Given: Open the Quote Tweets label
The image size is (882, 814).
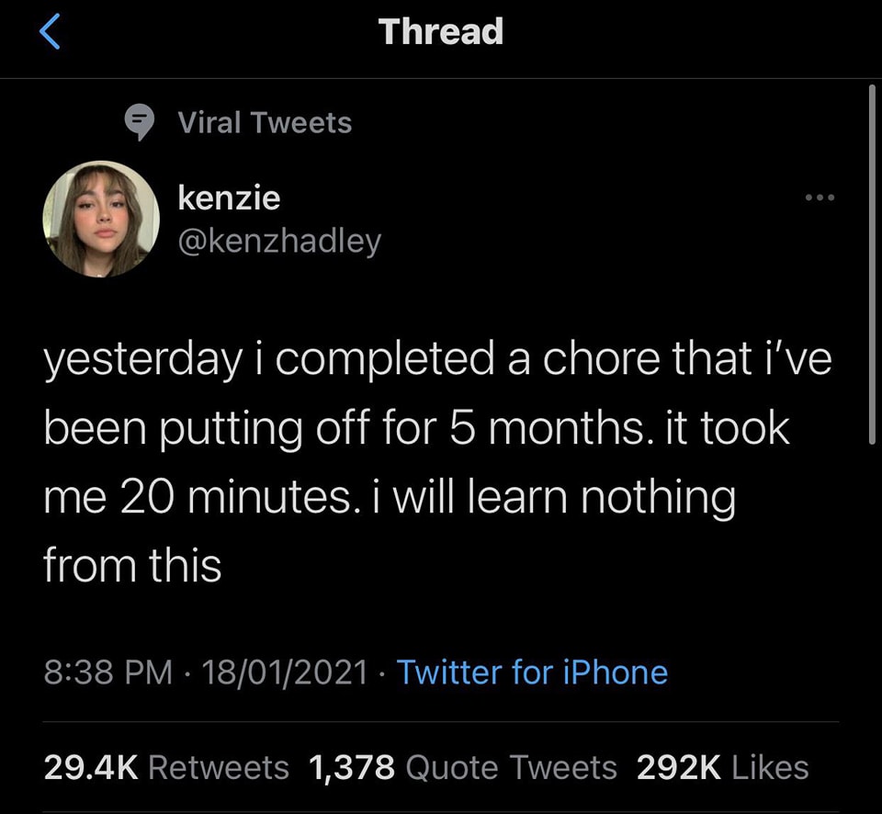Looking at the screenshot, I should click(511, 767).
